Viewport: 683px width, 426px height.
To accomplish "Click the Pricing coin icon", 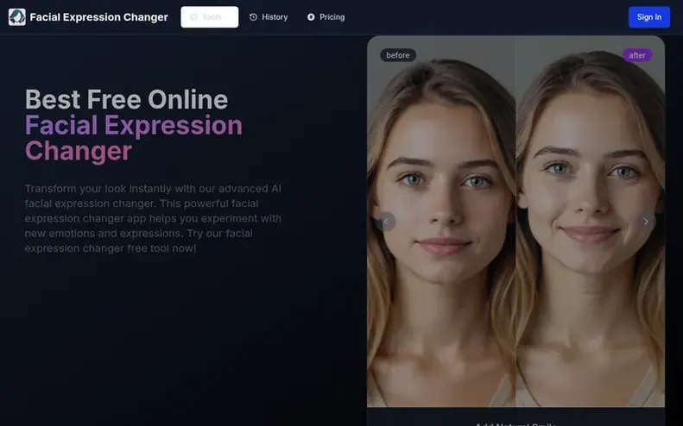I will pos(311,17).
